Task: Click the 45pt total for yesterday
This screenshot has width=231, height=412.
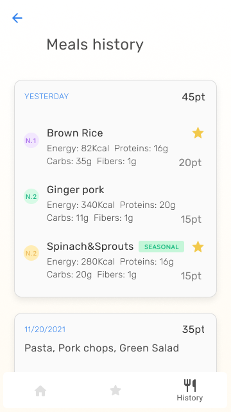Action: pos(194,97)
